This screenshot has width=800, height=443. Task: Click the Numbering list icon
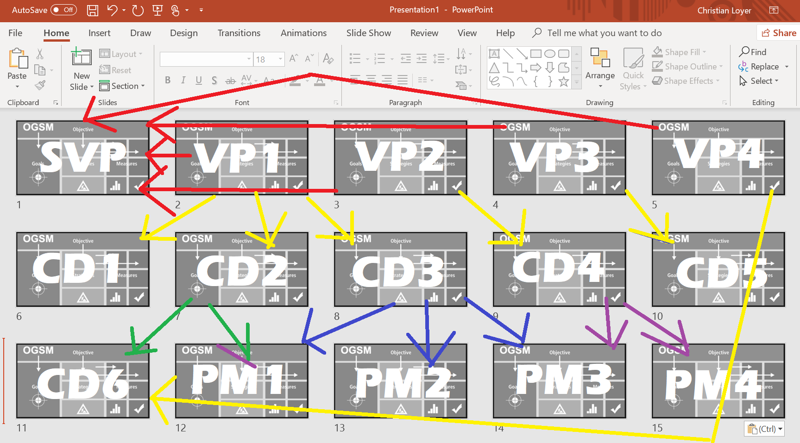(380, 58)
